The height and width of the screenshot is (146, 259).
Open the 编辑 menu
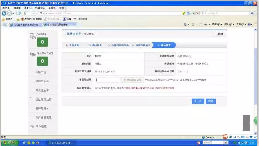pos(17,8)
